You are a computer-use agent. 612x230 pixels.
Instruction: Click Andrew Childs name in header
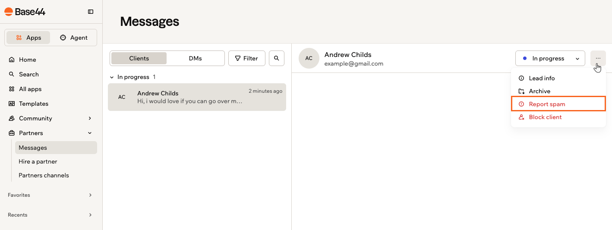coord(348,55)
